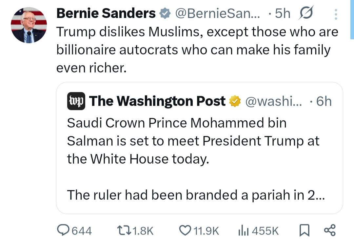Open the share icon for tweet
The image size is (354, 242).
pyautogui.click(x=329, y=230)
